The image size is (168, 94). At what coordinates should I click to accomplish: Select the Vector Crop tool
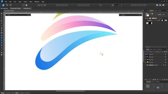click(2, 36)
